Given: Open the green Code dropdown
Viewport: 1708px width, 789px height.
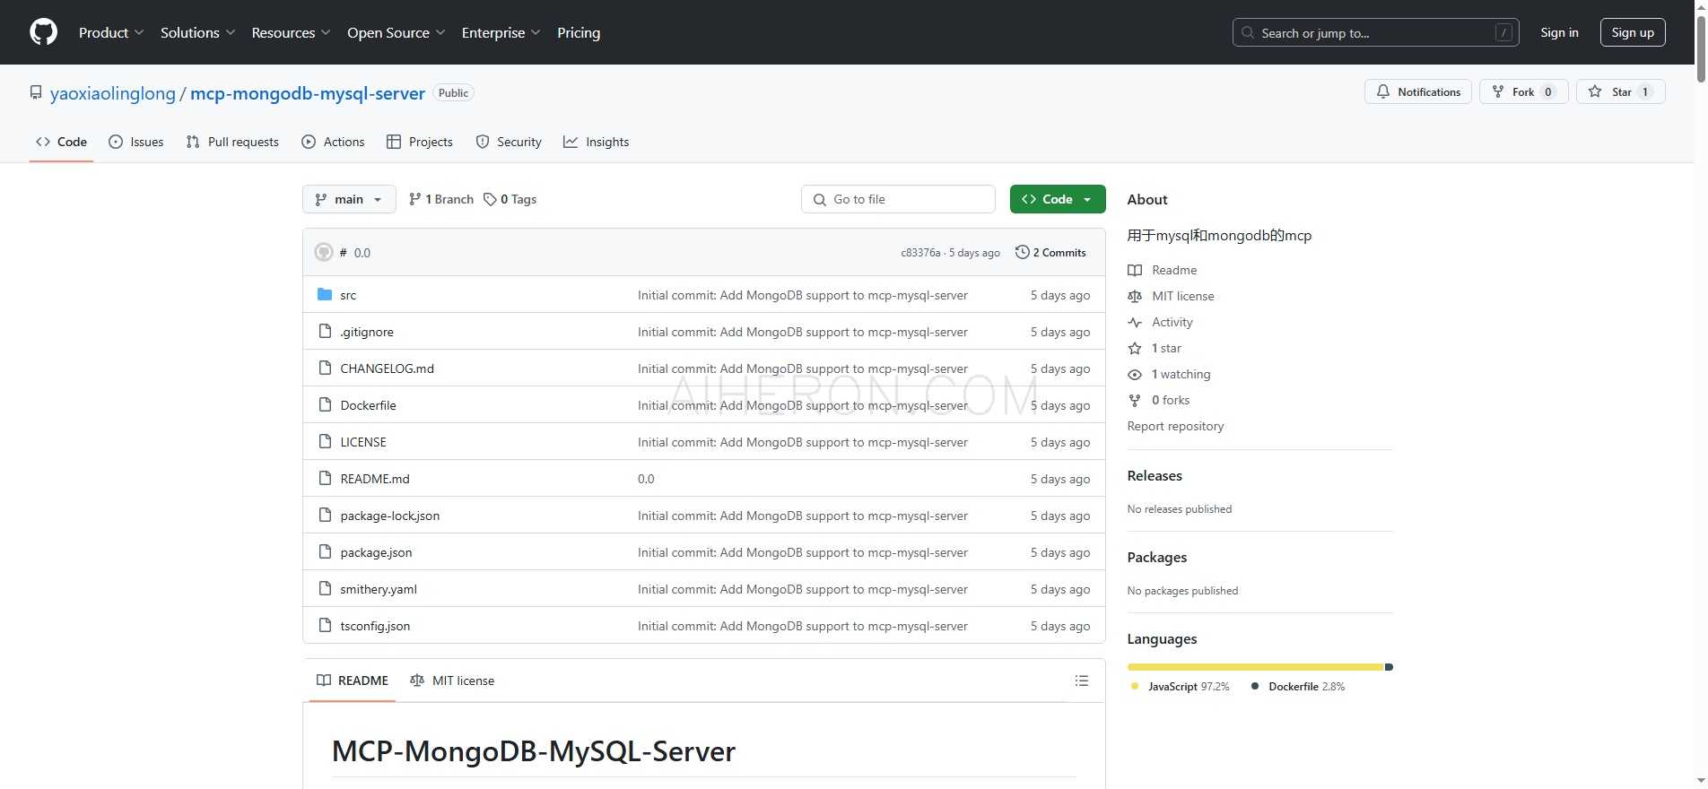Looking at the screenshot, I should 1057,199.
